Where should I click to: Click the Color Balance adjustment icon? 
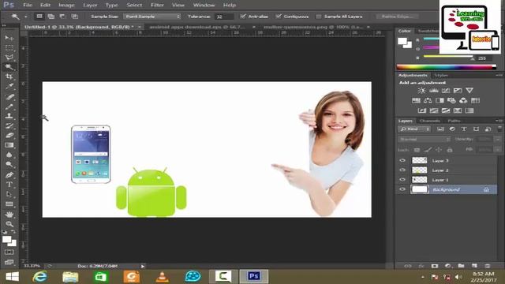point(428,100)
